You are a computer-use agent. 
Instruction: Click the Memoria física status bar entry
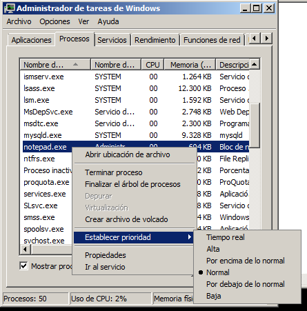(173, 299)
